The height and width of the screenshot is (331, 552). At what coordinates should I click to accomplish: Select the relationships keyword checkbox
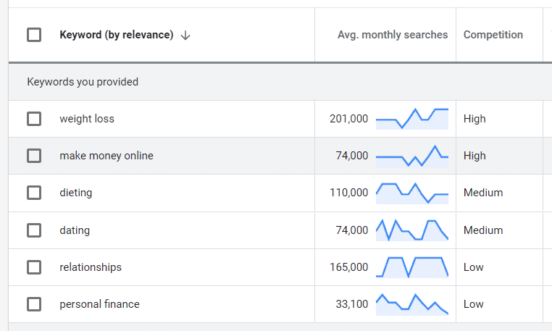[34, 267]
